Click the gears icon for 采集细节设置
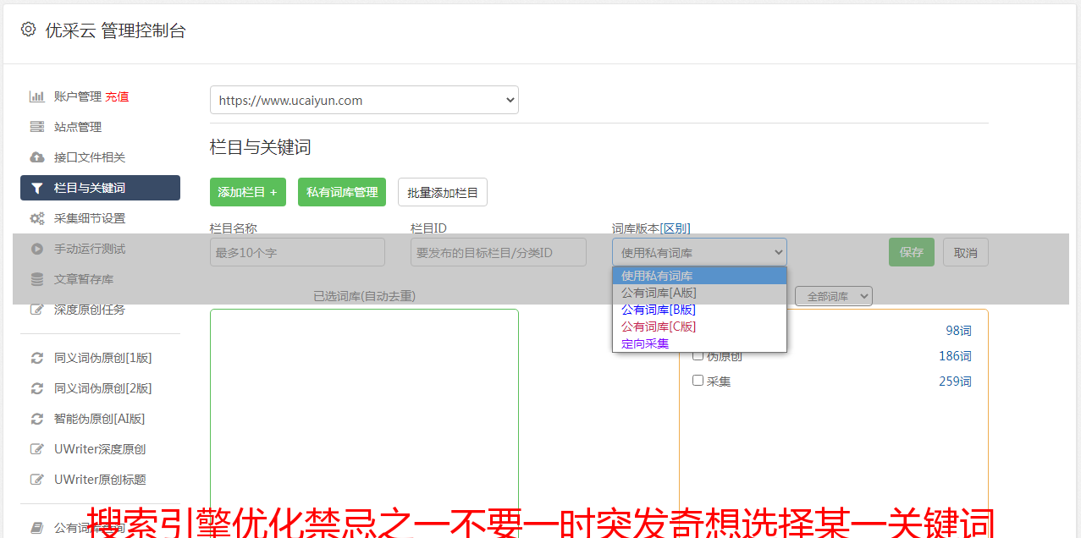The height and width of the screenshot is (538, 1081). coord(37,218)
